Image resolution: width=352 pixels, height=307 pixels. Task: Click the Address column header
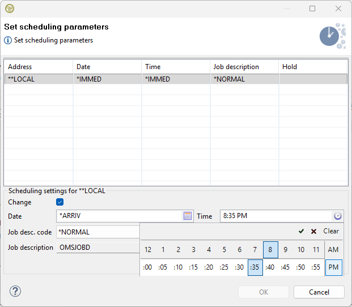[x=20, y=67]
